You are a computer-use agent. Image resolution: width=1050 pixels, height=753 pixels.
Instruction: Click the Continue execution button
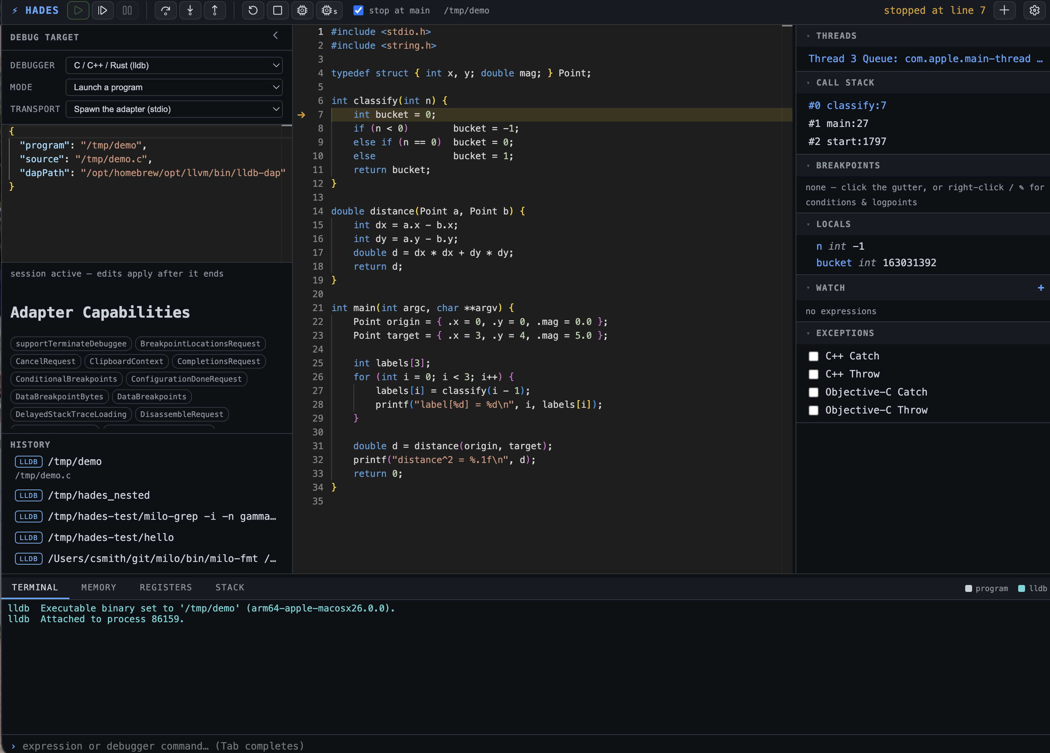pos(103,10)
